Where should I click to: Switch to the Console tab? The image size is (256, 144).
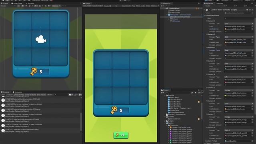point(5,92)
